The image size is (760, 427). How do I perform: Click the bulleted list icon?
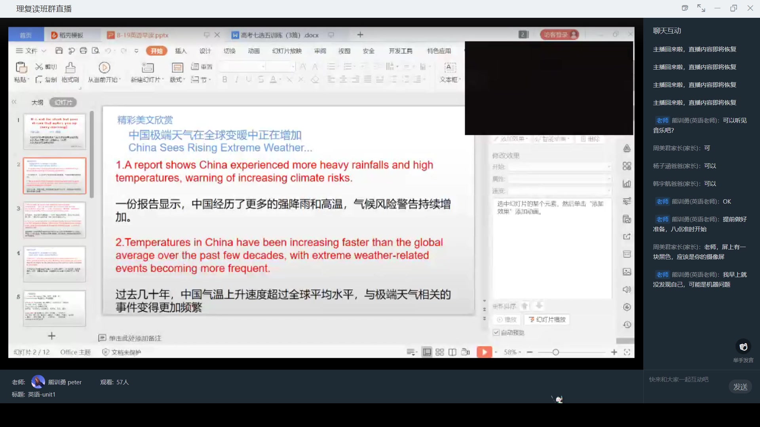(x=331, y=66)
